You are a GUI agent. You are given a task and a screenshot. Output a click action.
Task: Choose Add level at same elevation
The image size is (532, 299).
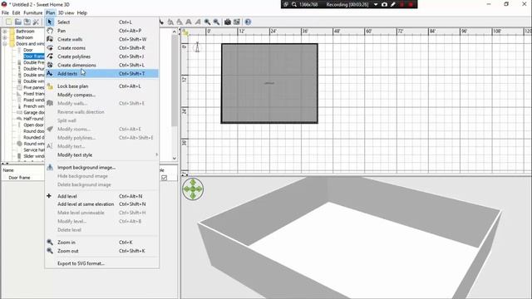101,204
